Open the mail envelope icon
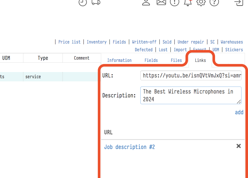Screen dimensions: 248x178 [161, 2]
